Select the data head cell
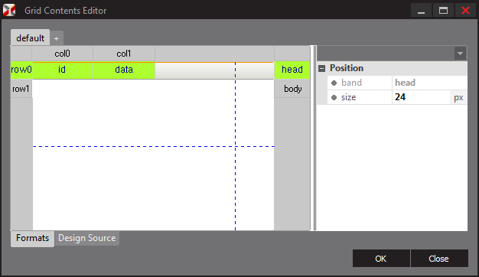The width and height of the screenshot is (479, 277). [124, 70]
